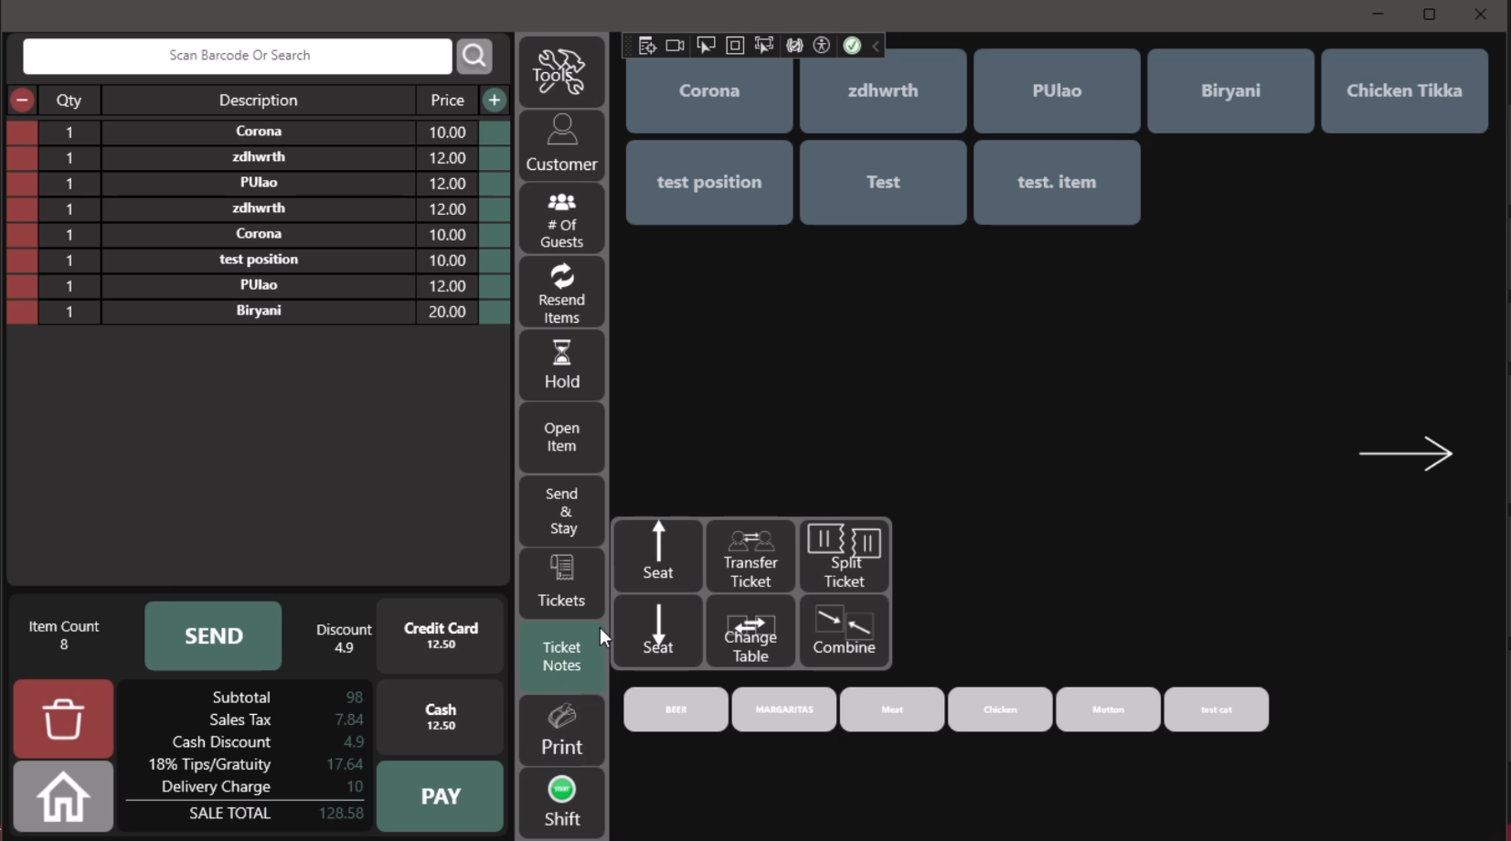Click the Customer icon button

[x=561, y=144]
